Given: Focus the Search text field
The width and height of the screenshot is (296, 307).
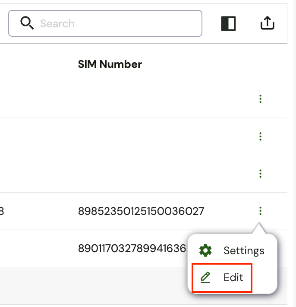Looking at the screenshot, I should tap(105, 23).
